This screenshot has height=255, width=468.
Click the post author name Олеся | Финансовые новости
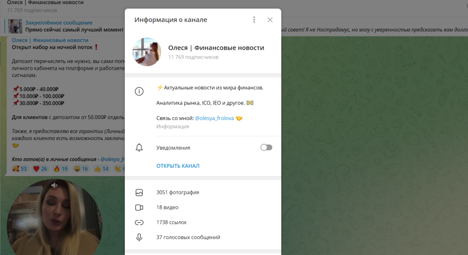click(50, 40)
